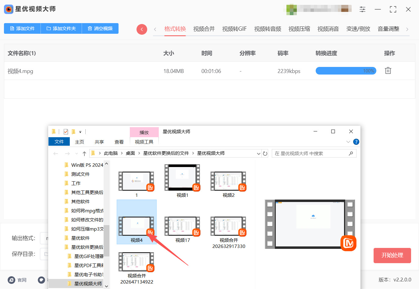The height and width of the screenshot is (289, 419).
Task: Click 桌面 in address breadcrumb
Action: 130,153
